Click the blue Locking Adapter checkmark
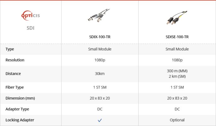This screenshot has width=216, height=126. pos(100,120)
